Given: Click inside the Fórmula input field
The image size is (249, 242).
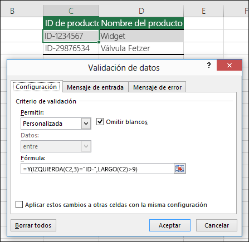Looking at the screenshot, I should point(97,169).
